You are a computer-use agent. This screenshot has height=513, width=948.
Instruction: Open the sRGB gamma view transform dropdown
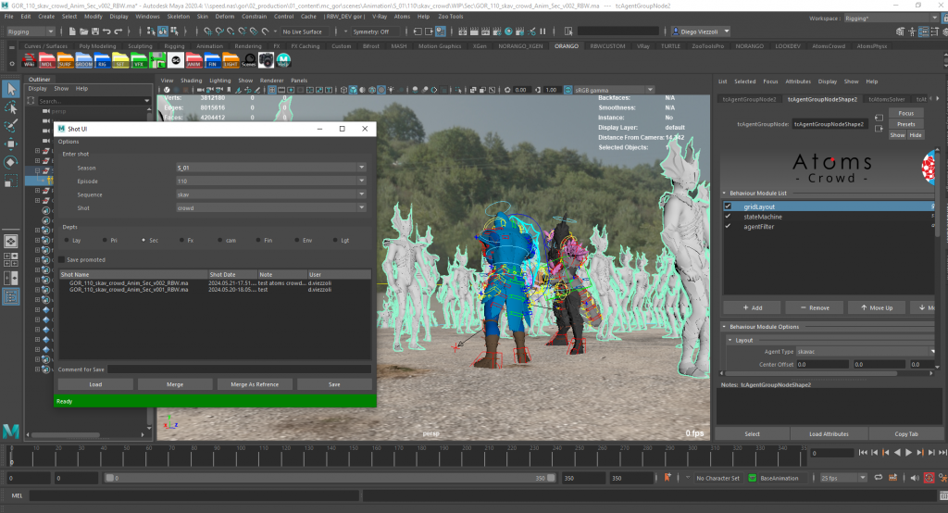point(613,90)
